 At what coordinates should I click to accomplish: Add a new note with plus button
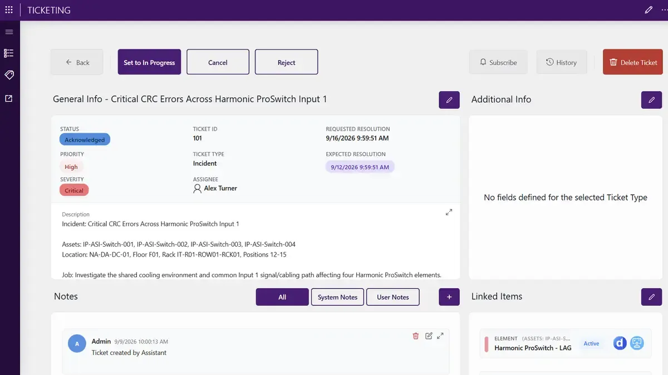point(449,297)
